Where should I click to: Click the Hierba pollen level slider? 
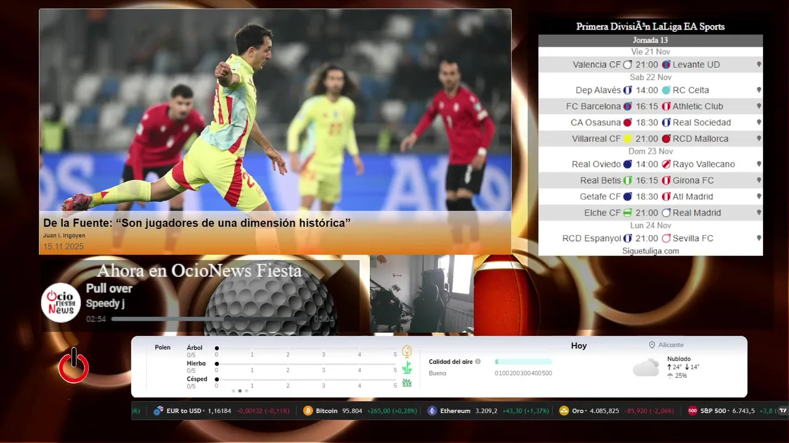(306, 364)
